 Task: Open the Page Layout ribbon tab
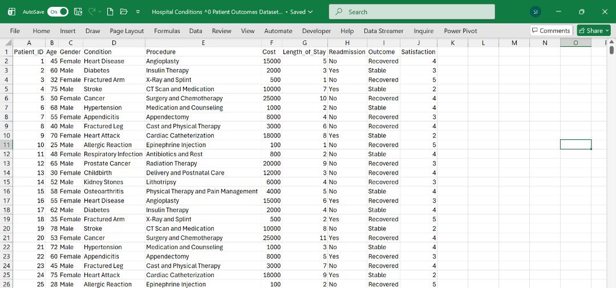(x=127, y=31)
